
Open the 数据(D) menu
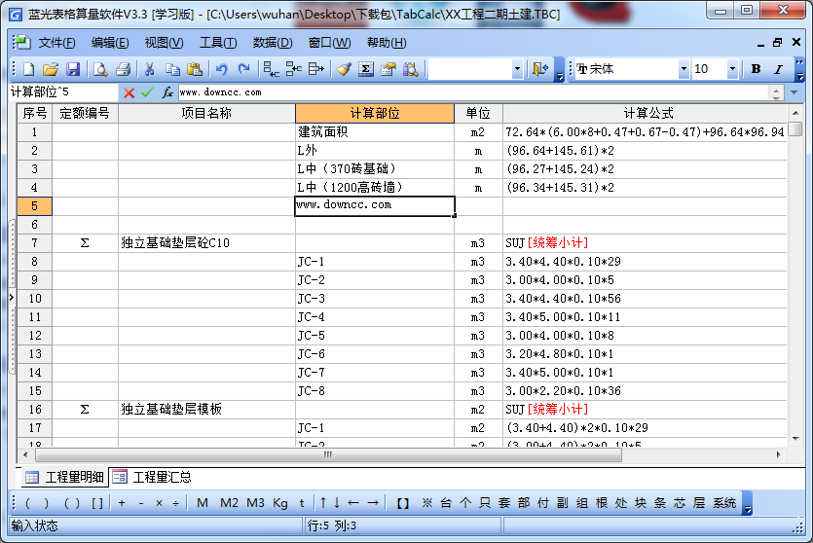pyautogui.click(x=272, y=43)
